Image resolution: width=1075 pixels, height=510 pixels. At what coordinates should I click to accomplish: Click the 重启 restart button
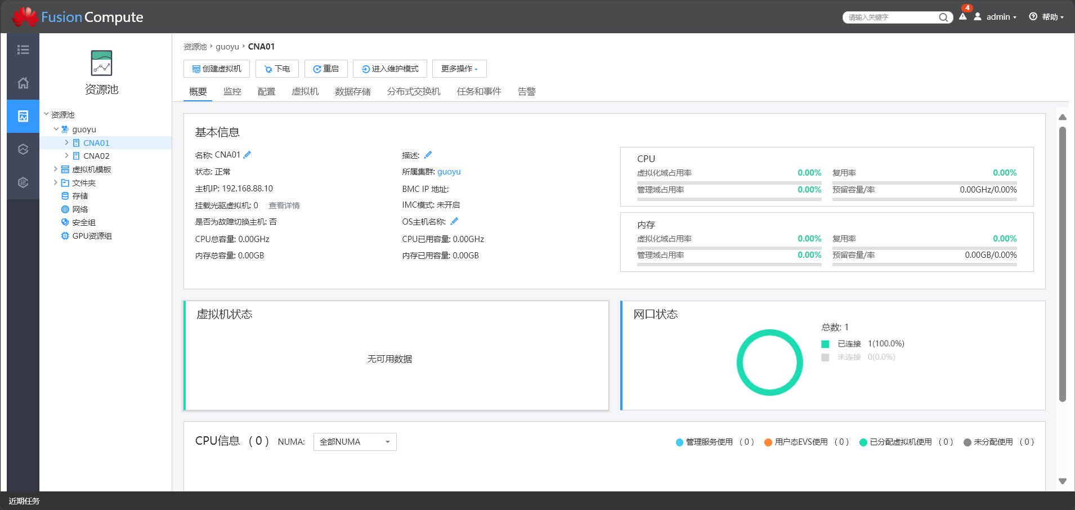pos(326,69)
